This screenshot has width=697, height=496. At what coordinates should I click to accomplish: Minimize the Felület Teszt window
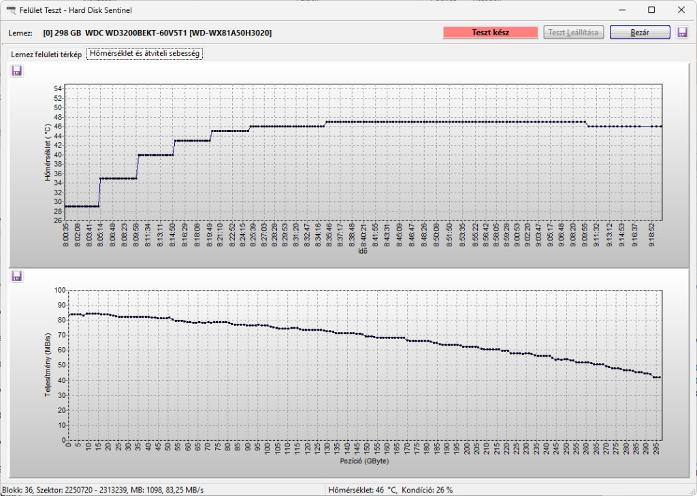click(x=620, y=10)
